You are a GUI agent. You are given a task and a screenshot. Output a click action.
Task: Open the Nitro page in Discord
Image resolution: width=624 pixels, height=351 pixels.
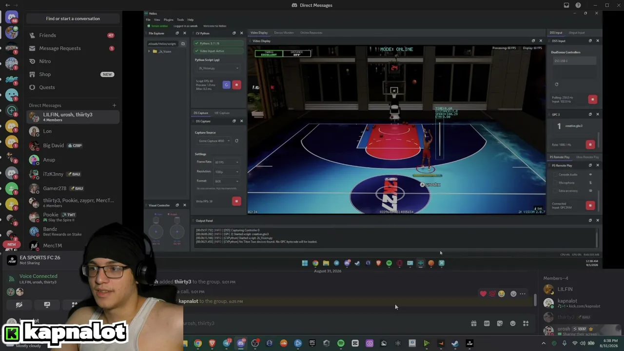[x=73, y=61]
